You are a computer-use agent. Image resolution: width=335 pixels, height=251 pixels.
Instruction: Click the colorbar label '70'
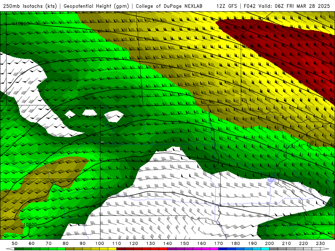point(49,243)
